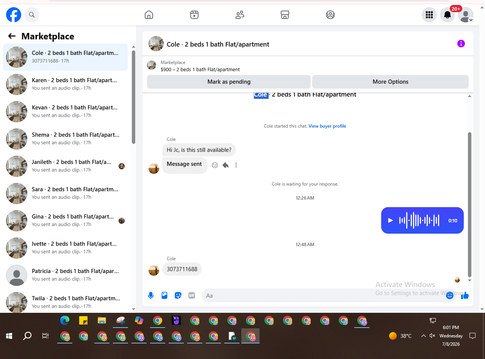Open the Groups icon in top navigation

coord(330,15)
